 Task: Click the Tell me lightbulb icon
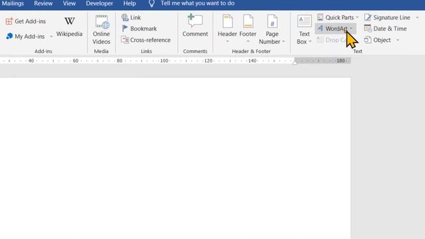(151, 3)
